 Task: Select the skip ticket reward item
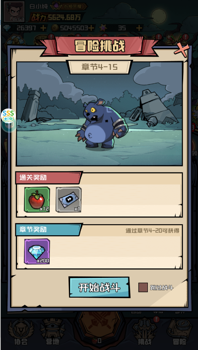pyautogui.click(x=68, y=199)
